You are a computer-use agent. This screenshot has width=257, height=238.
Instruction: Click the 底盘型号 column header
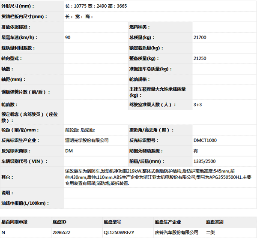pos(113,222)
